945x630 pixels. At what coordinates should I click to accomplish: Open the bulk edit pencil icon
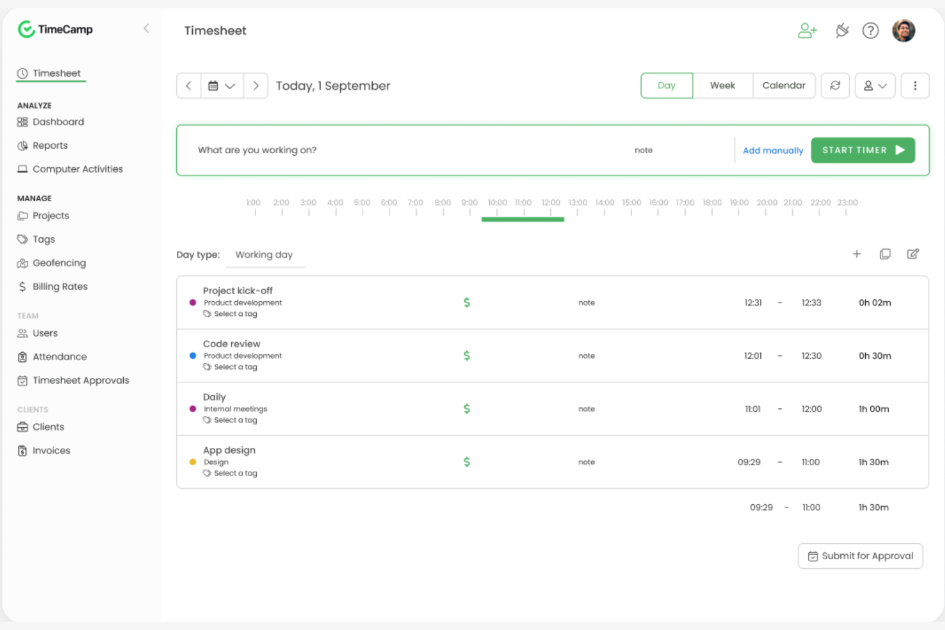point(913,253)
